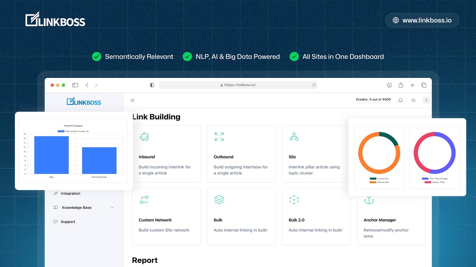Click the book icon beside Knowledge Base
The image size is (476, 267).
(x=55, y=207)
